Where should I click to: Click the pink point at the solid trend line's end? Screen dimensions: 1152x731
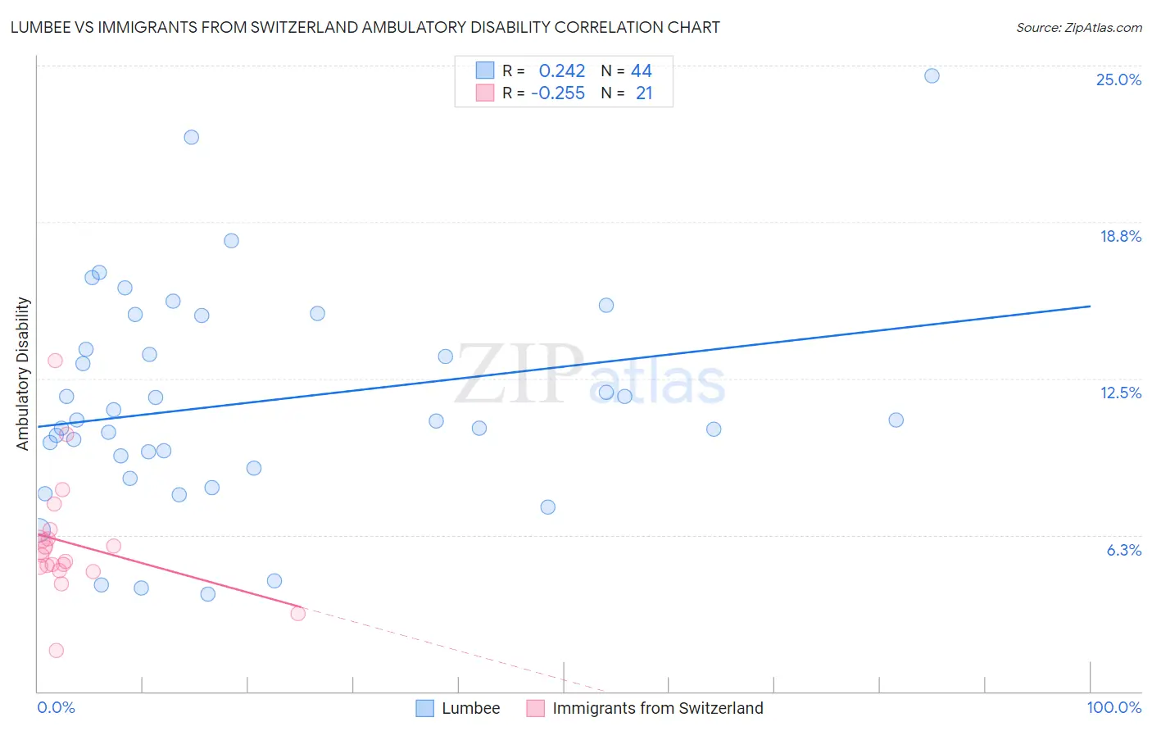click(x=298, y=613)
